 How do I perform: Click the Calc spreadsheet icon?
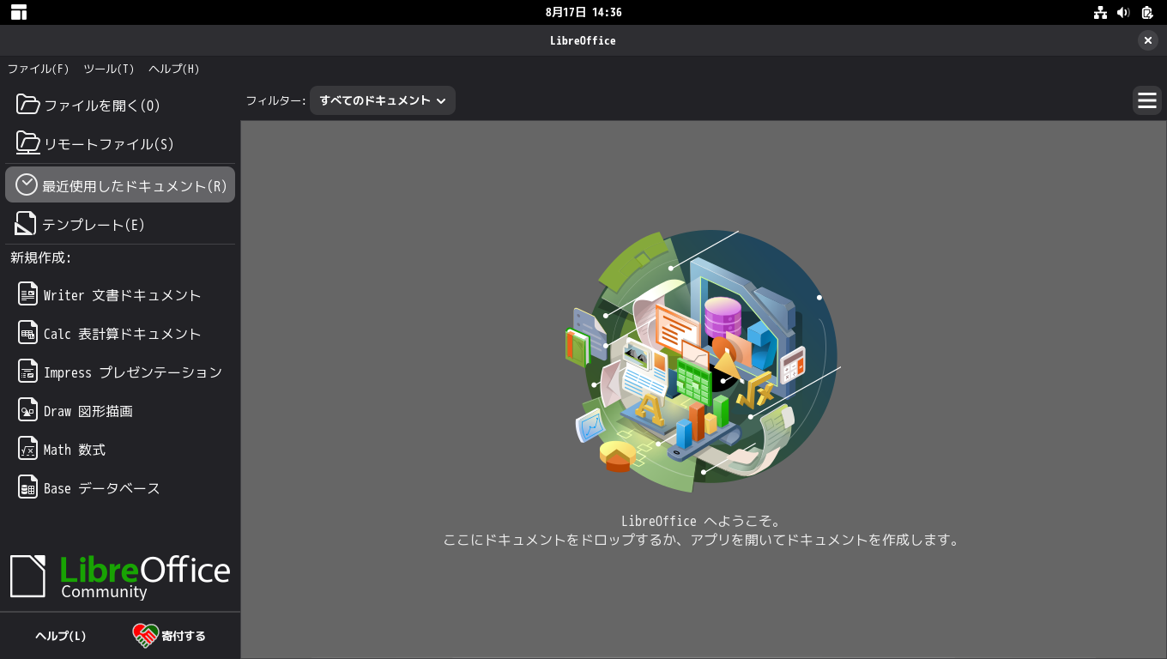[28, 333]
